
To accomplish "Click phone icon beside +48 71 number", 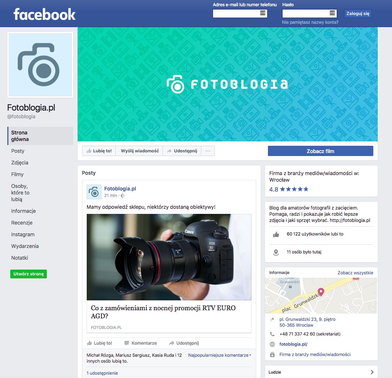I will tap(272, 334).
